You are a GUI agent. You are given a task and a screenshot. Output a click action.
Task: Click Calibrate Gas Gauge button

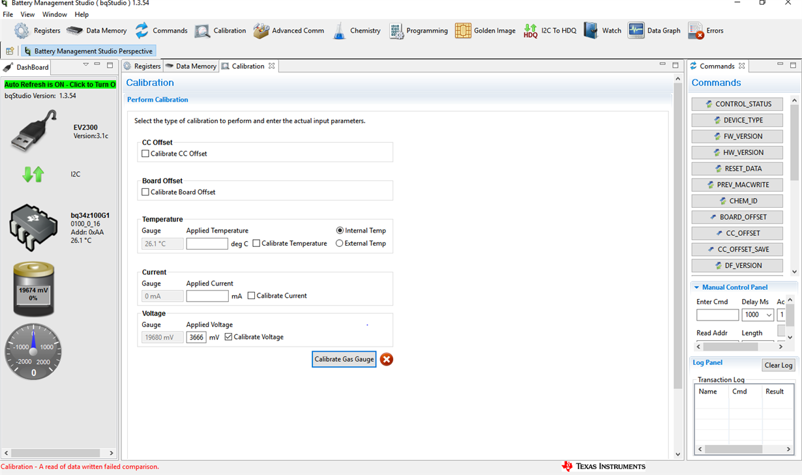point(344,359)
